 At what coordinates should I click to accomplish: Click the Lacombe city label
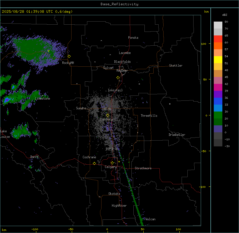pyautogui.click(x=125, y=53)
